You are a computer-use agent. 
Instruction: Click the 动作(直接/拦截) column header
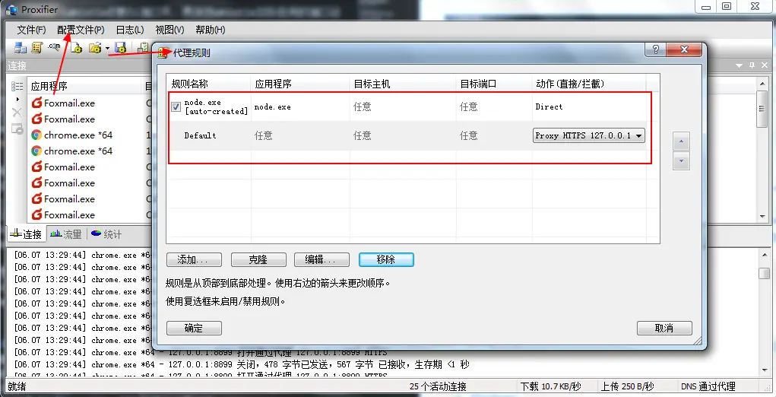590,84
